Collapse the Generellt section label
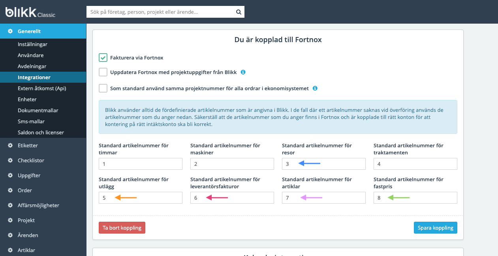 29,31
